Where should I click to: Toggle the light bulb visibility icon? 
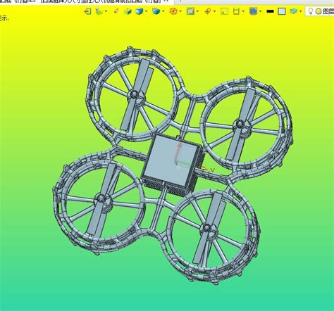(311, 11)
